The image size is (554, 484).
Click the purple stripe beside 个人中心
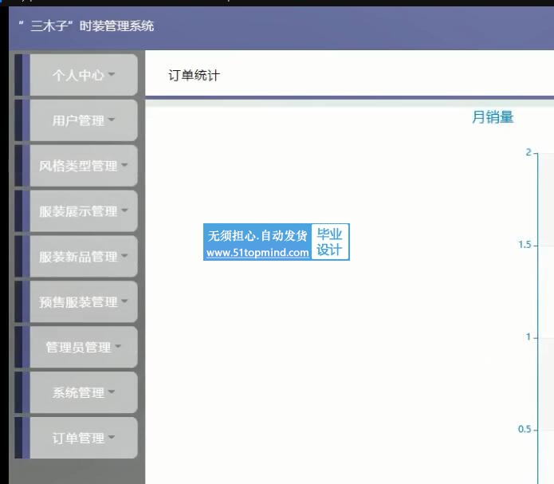26,75
